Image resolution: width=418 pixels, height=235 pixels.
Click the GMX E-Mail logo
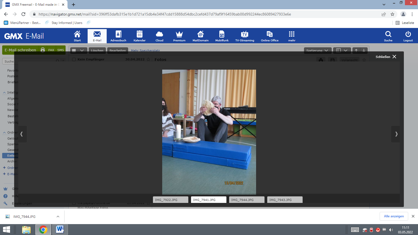(x=24, y=36)
